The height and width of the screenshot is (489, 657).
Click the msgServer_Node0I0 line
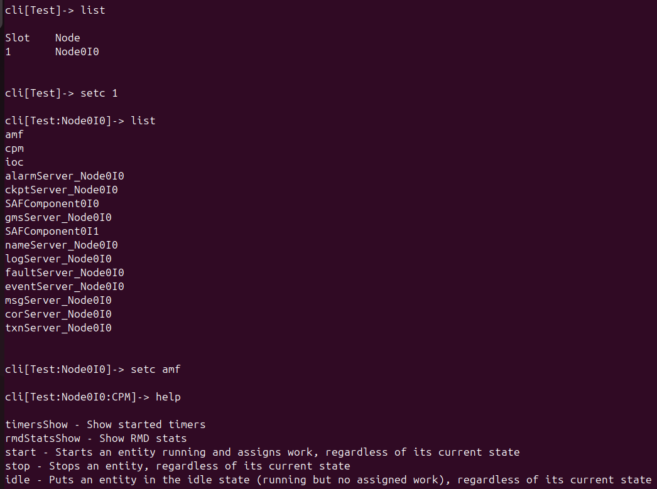58,301
